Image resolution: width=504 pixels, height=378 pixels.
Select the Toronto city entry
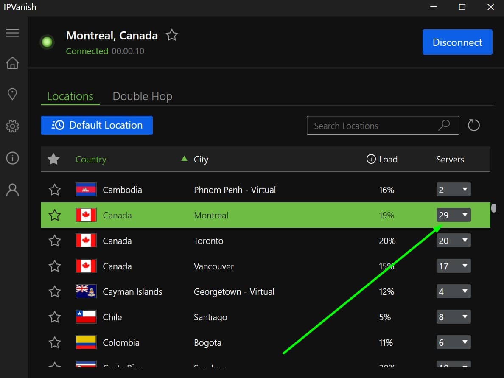pos(208,241)
